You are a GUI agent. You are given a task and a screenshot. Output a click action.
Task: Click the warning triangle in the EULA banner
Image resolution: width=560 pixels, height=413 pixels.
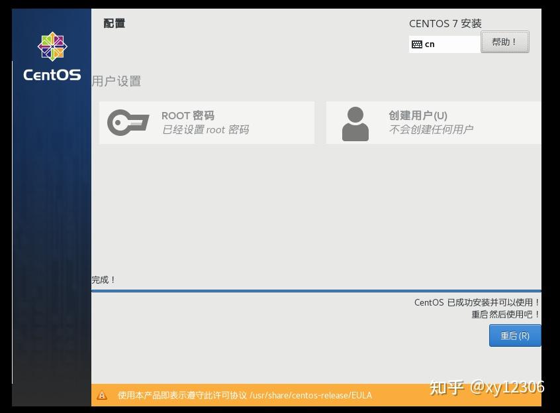pos(101,395)
